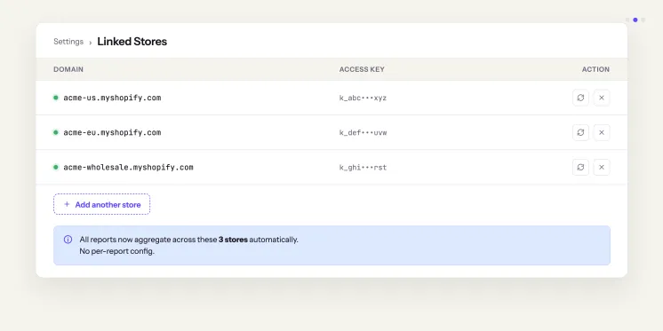
Task: Click green status dot for acme-wholesale
Action: 55,167
